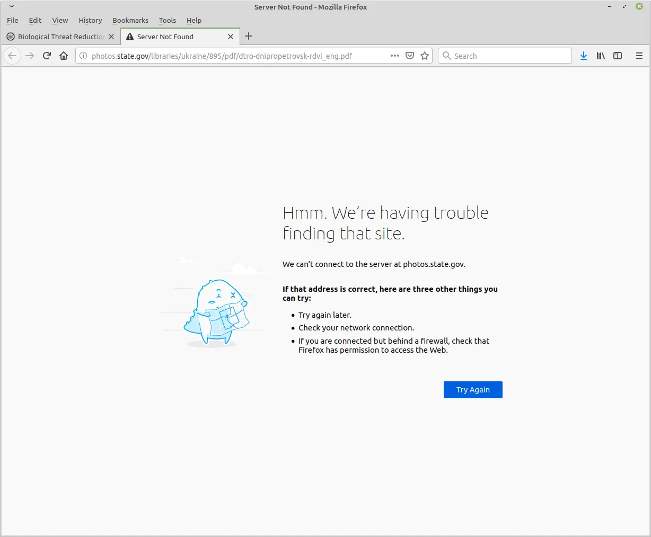Screen dimensions: 651x537
Task: Maximize the Firefox window
Action: 624,6
